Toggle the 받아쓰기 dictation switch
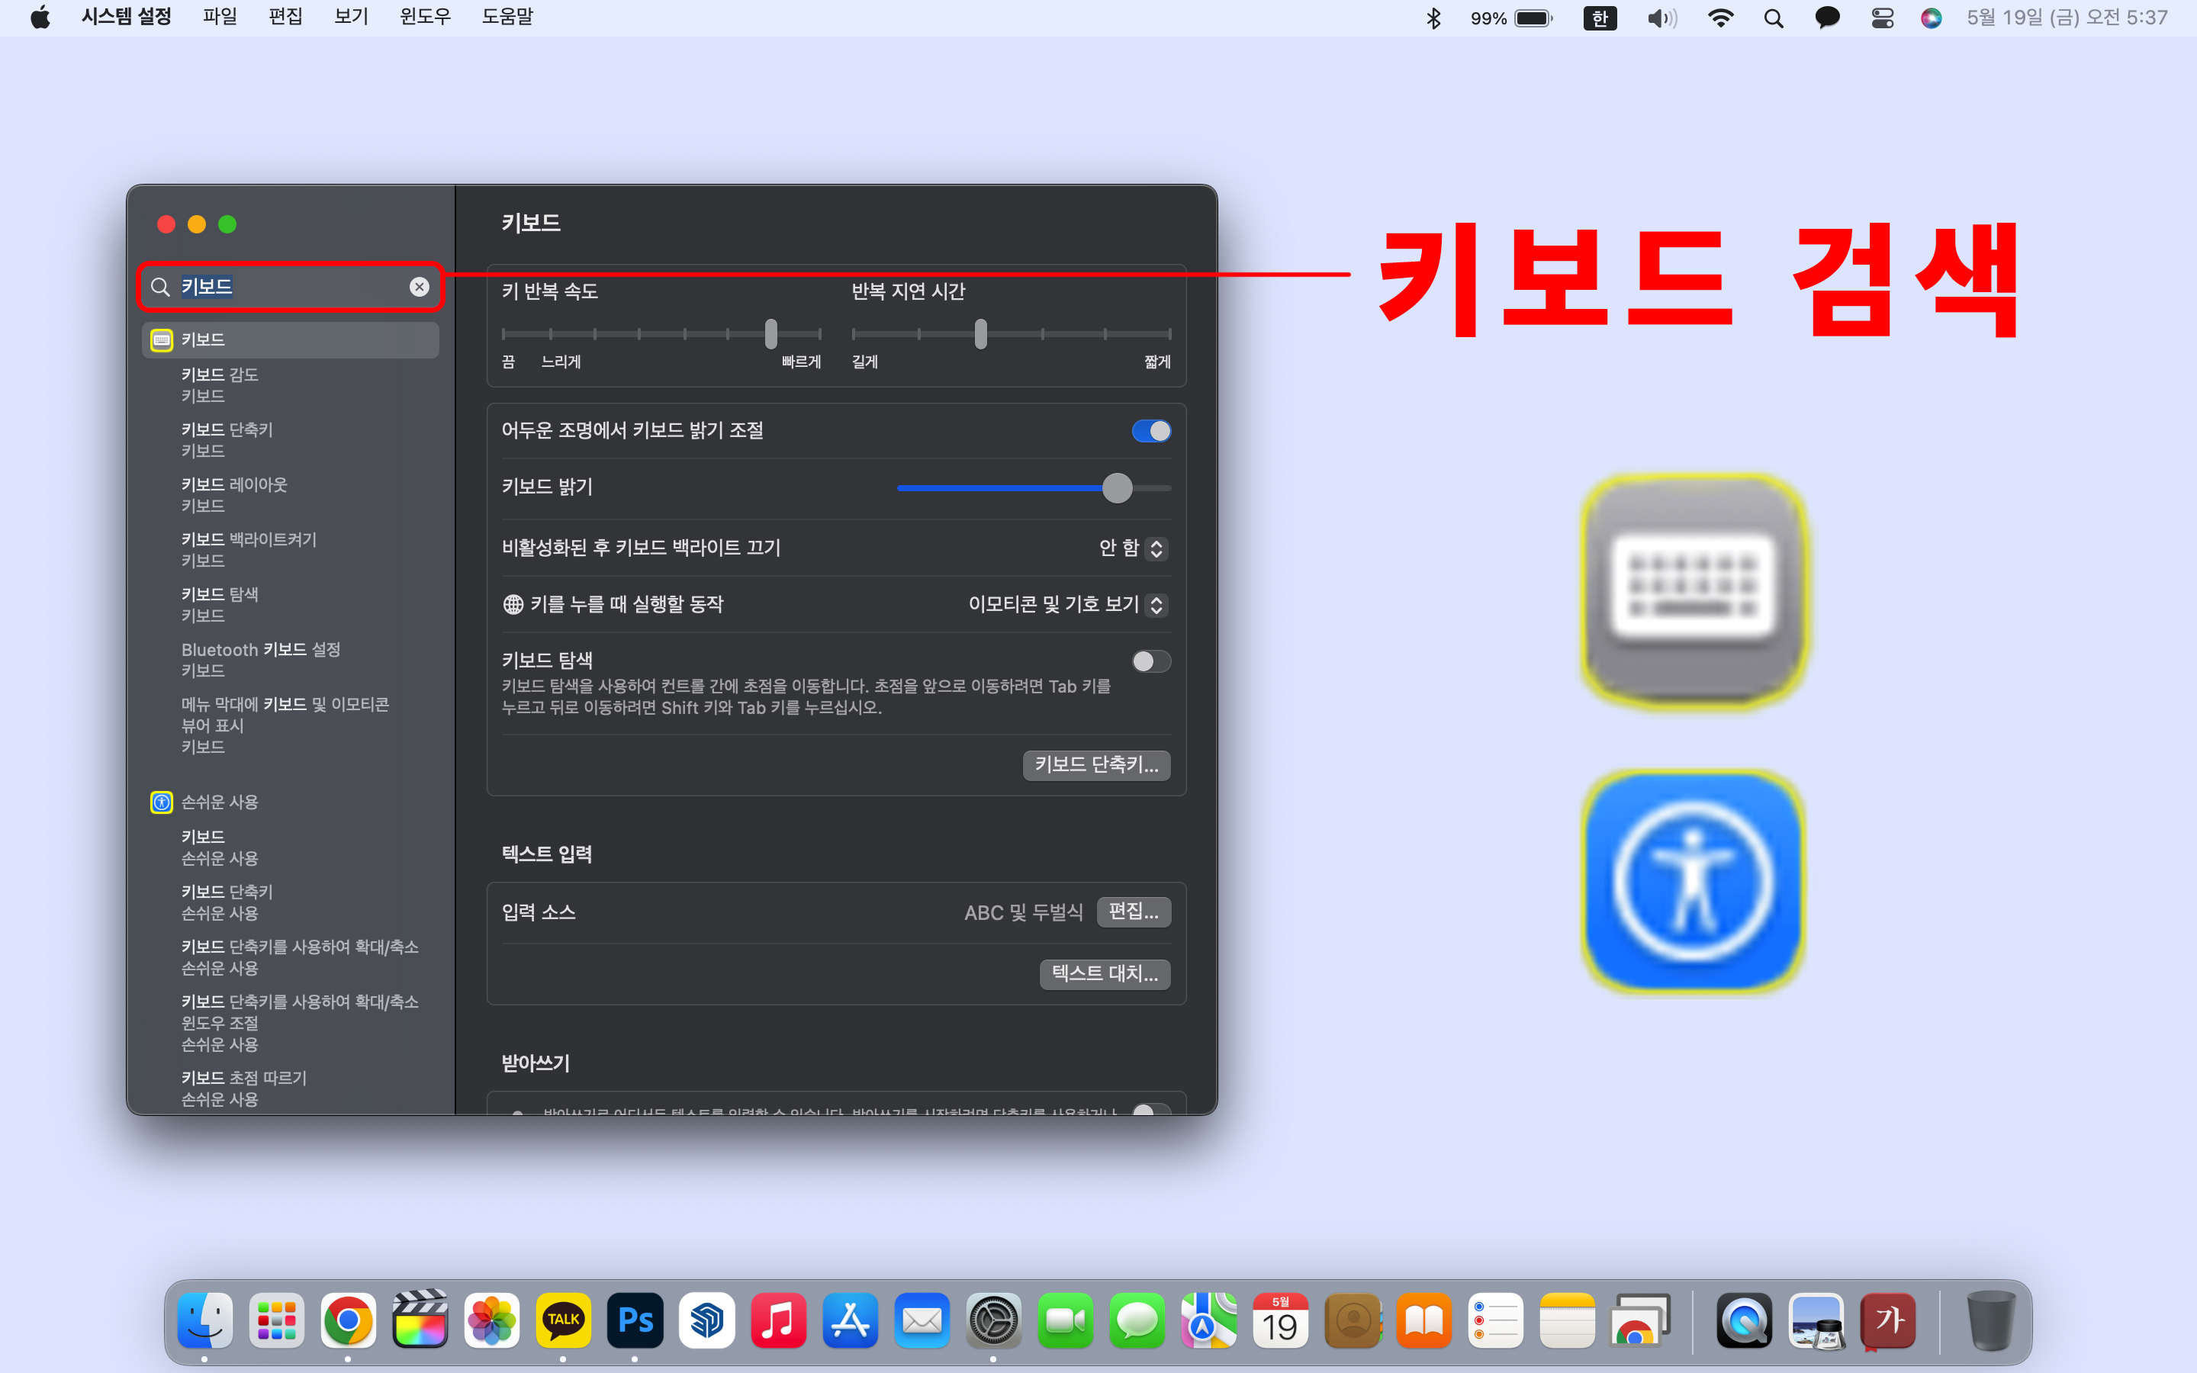The image size is (2197, 1373). click(x=1150, y=1111)
